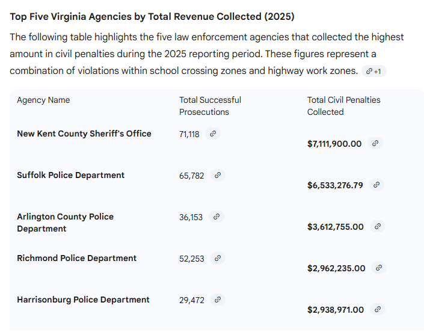Click link icon beside 36,153 prosecutions
This screenshot has height=332, width=424.
click(217, 217)
